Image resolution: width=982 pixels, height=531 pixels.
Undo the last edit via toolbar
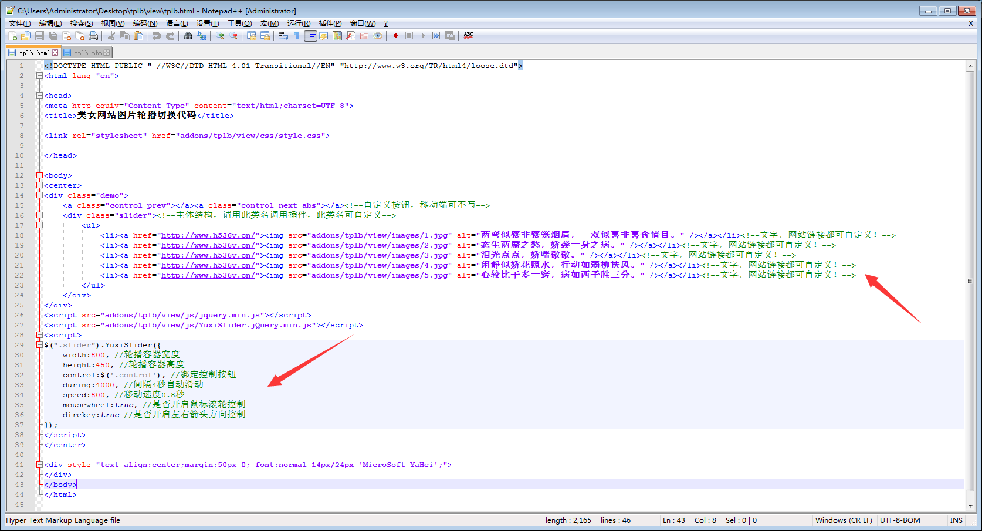tap(156, 36)
